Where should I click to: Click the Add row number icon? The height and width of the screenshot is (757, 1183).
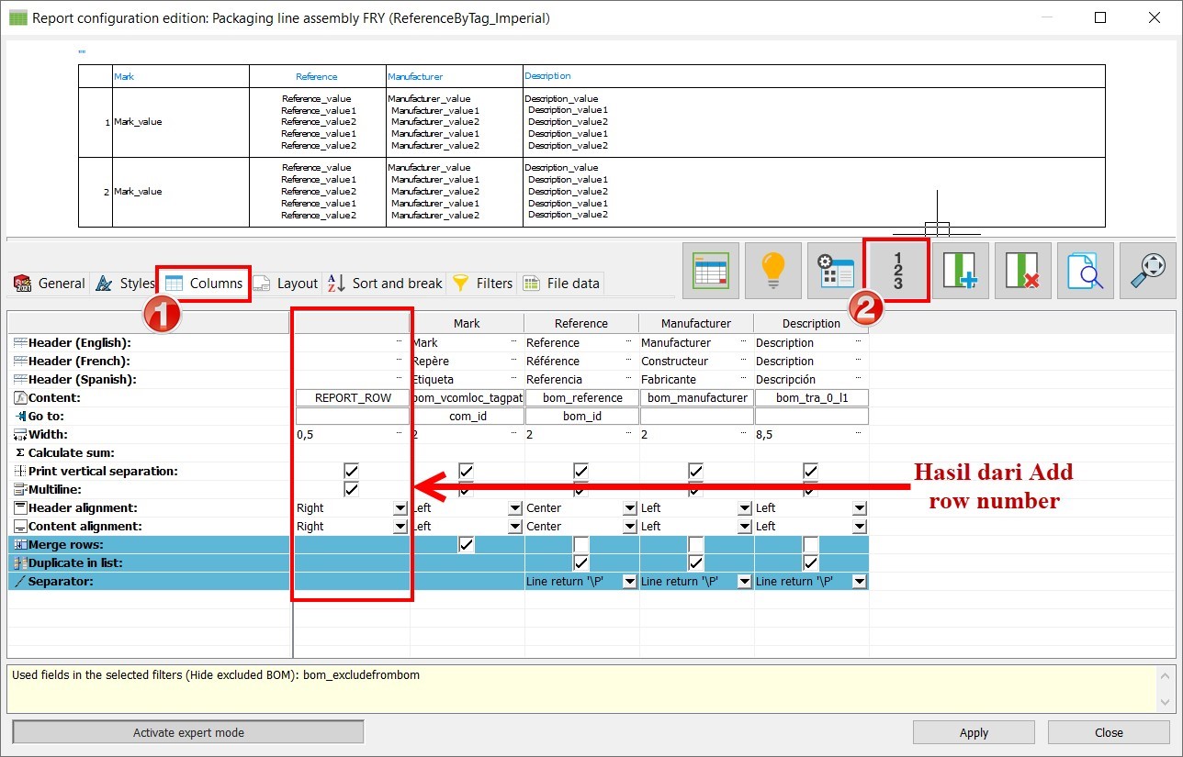(896, 270)
